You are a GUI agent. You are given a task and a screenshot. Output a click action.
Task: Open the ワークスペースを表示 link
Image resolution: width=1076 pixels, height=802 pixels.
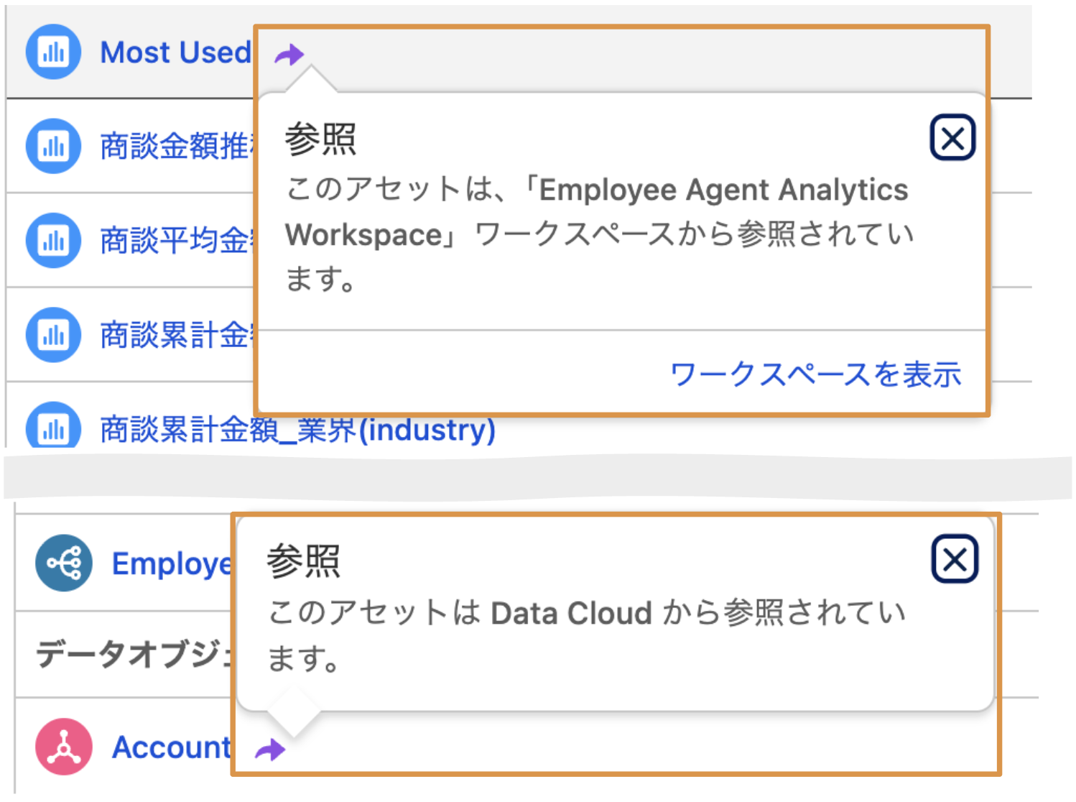click(815, 374)
